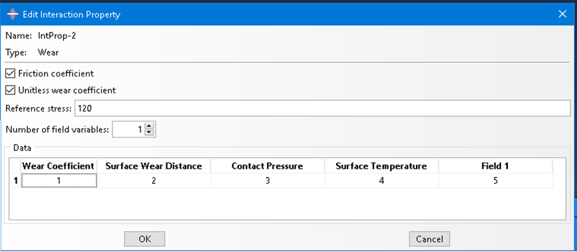Click the Cancel button
The width and height of the screenshot is (577, 251).
coord(429,239)
